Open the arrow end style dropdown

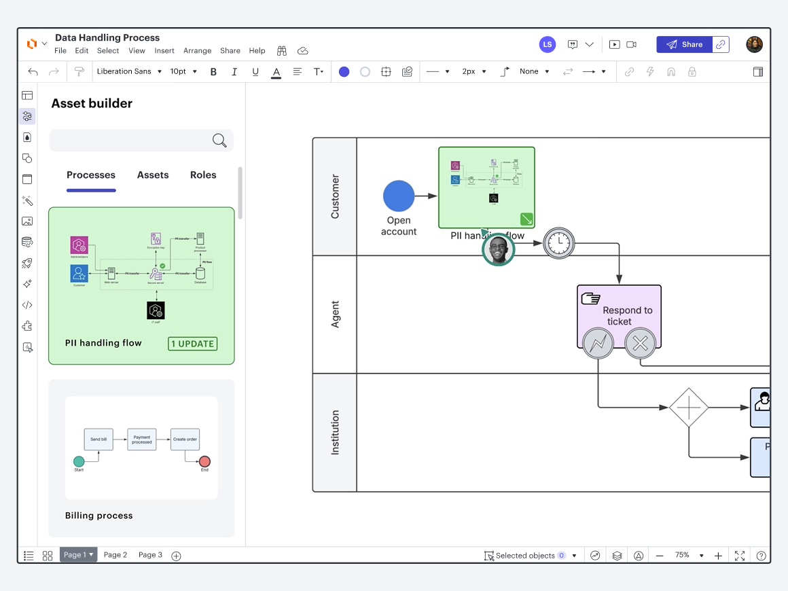(594, 71)
